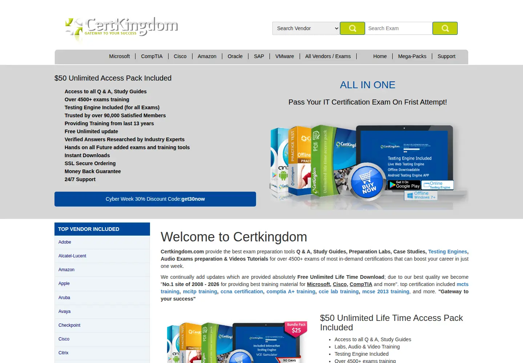Open All Vendors / Exams page
Viewport: 523px width, 363px height.
coord(328,56)
